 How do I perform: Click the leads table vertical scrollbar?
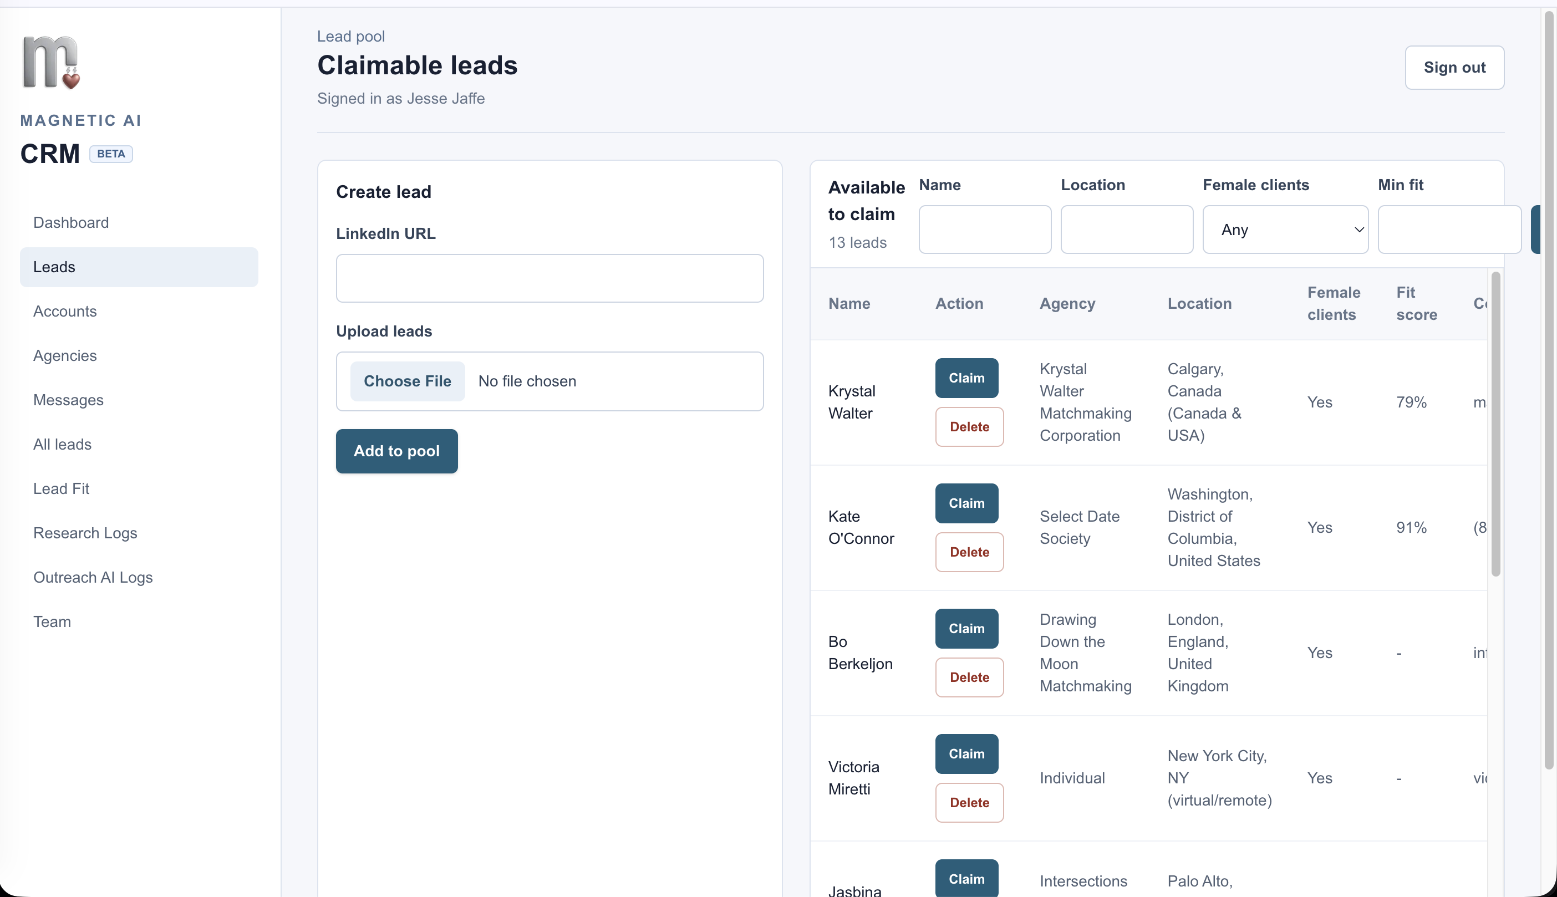(1495, 424)
